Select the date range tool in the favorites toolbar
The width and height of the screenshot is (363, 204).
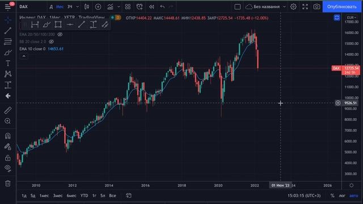[35, 24]
